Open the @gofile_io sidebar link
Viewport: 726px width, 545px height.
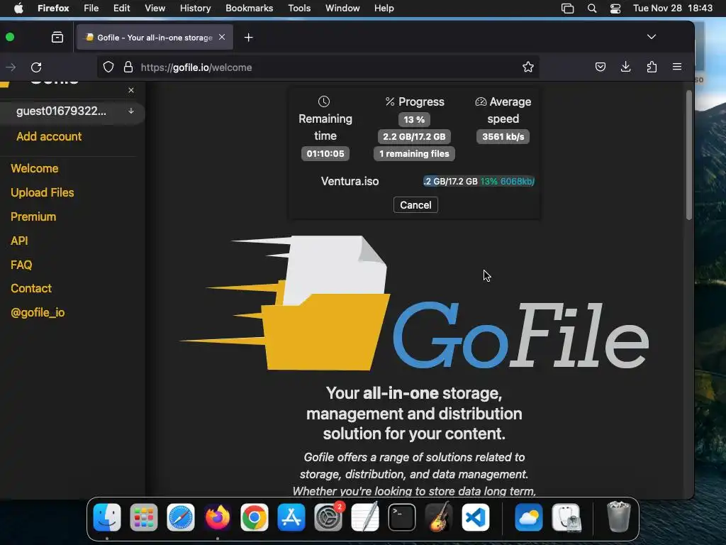click(38, 313)
